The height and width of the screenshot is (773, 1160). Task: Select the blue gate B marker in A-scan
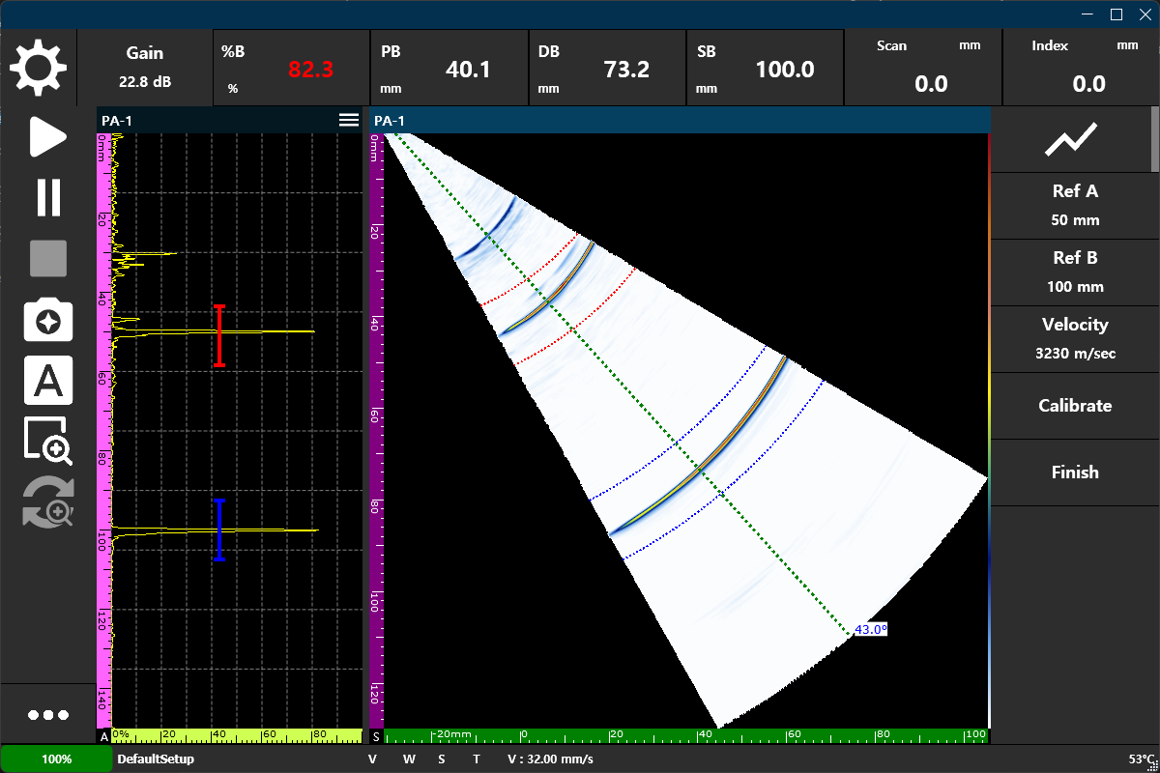click(219, 530)
